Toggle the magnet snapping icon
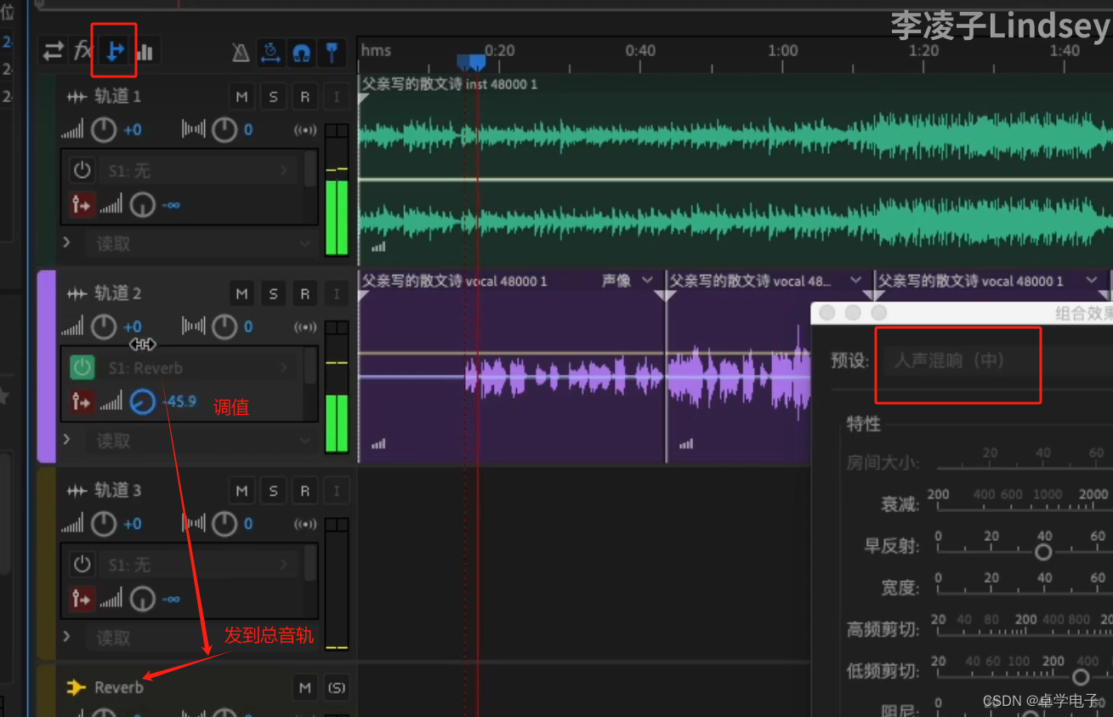 click(300, 53)
